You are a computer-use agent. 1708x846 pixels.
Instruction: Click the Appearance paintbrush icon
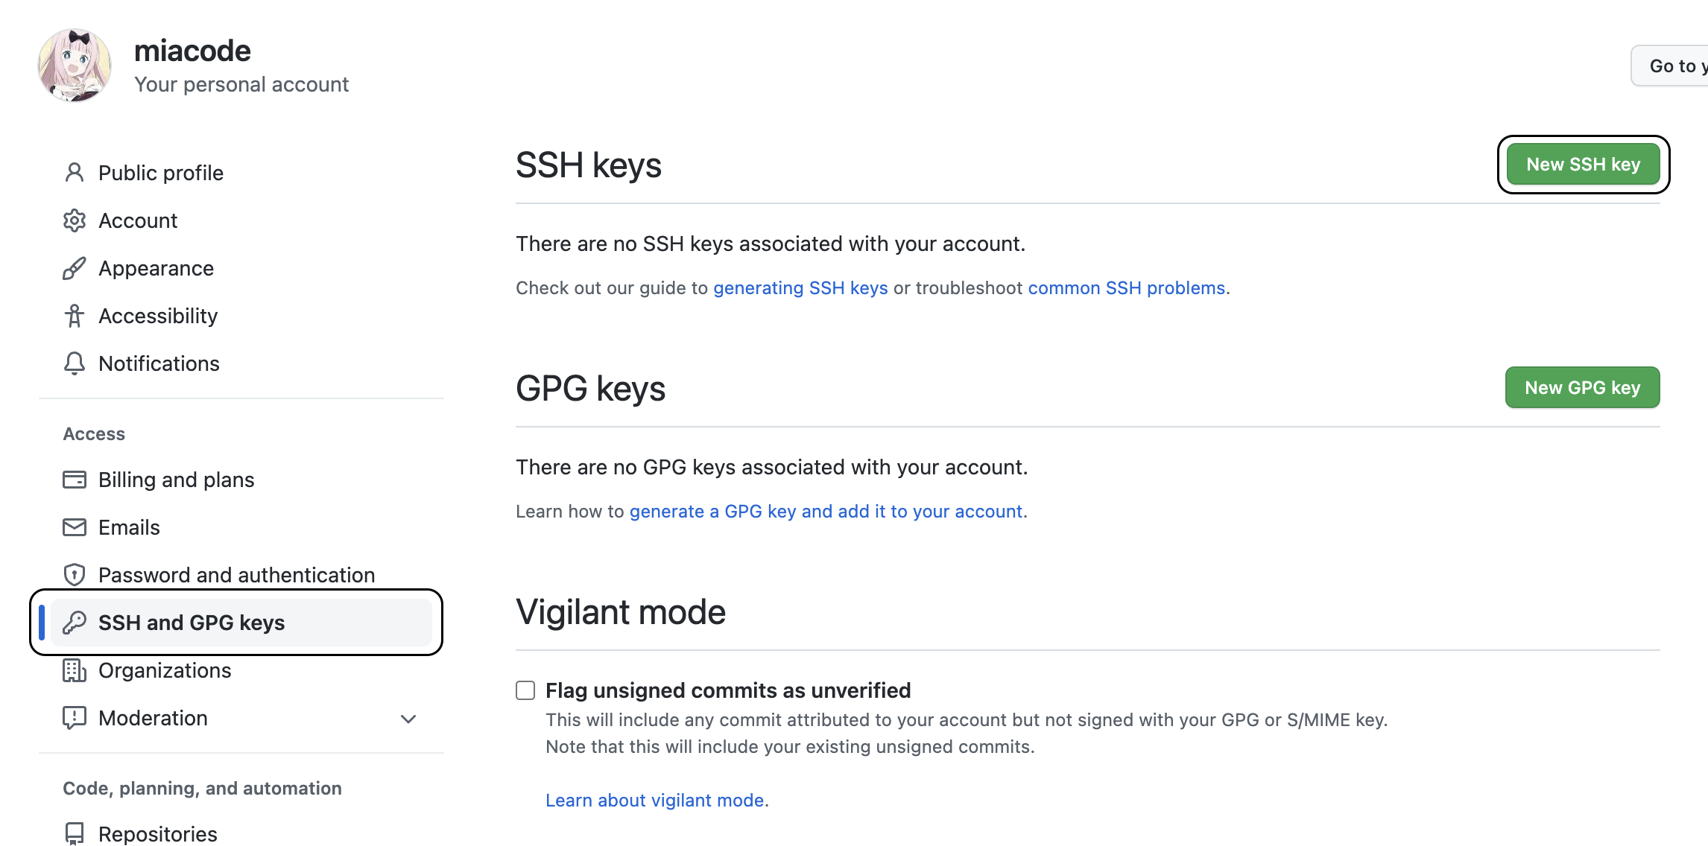pyautogui.click(x=75, y=268)
